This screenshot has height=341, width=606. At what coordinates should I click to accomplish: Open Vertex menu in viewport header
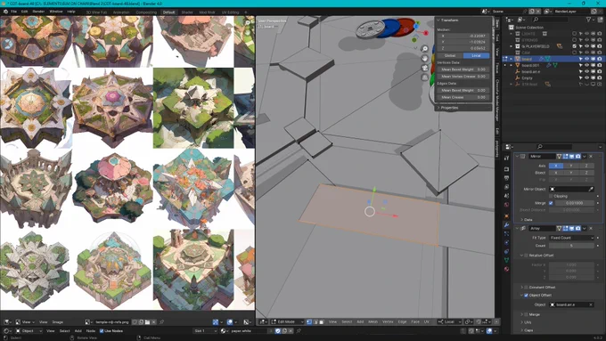[x=388, y=321]
